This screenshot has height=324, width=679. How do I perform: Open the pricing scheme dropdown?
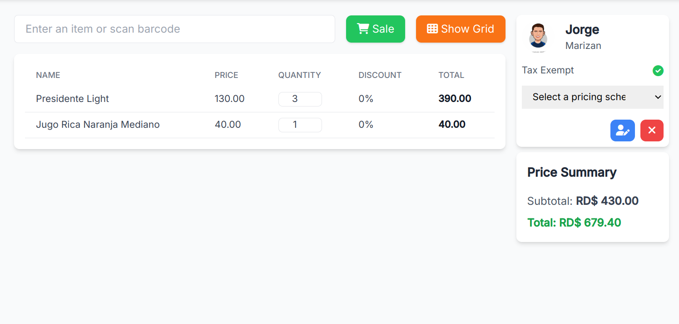(x=592, y=97)
